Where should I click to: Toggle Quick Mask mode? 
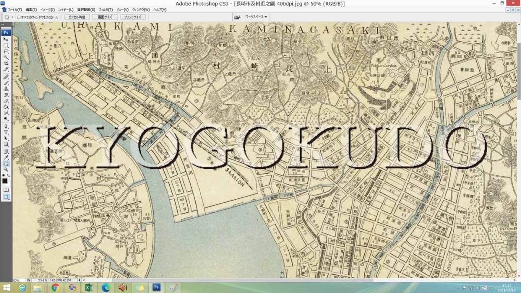6,190
